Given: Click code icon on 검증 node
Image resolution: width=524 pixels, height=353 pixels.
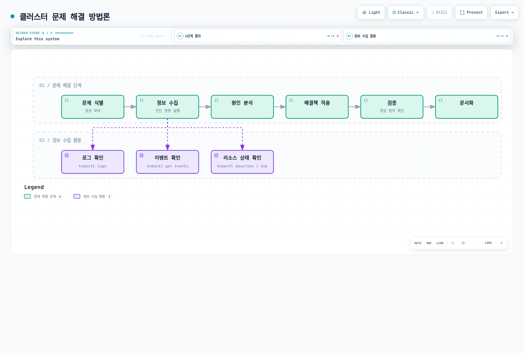Looking at the screenshot, I should [x=366, y=100].
